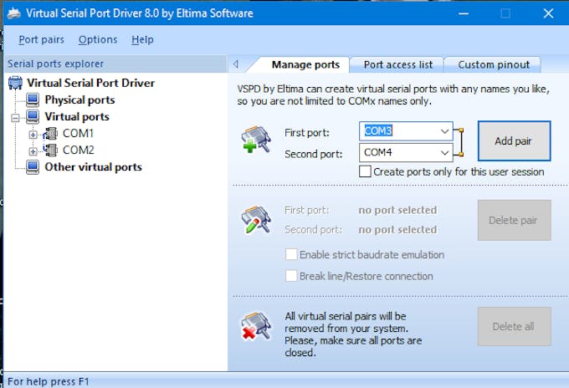Viewport: 569px width, 388px height.
Task: Click the Delete pair button
Action: tap(514, 220)
